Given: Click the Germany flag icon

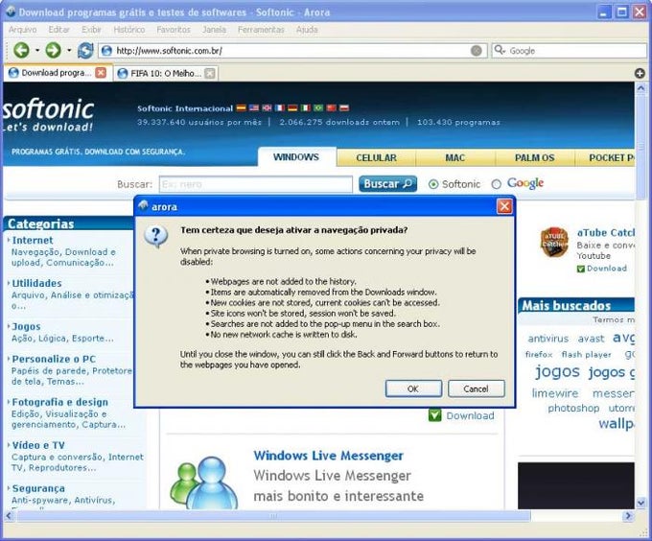Looking at the screenshot, I should (x=292, y=108).
